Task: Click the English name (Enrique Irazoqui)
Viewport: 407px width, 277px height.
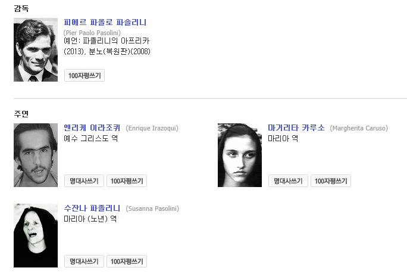Action: tap(152, 128)
